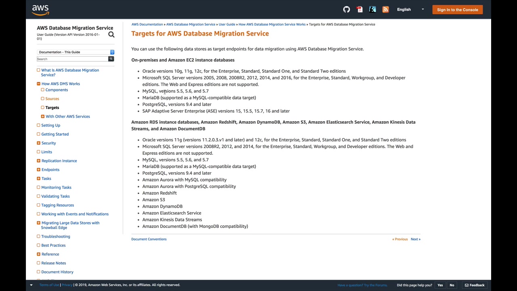The image size is (517, 291).
Task: Click the Amazon Kinesis Data Streams bullet
Action: click(172, 220)
